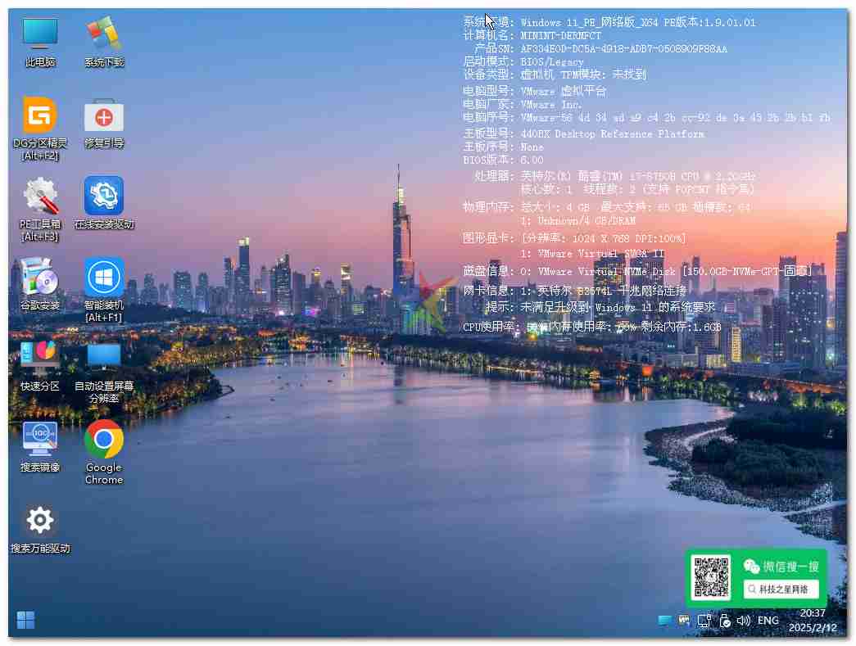The height and width of the screenshot is (646, 856).
Task: Open the network status tray icon
Action: click(x=704, y=620)
